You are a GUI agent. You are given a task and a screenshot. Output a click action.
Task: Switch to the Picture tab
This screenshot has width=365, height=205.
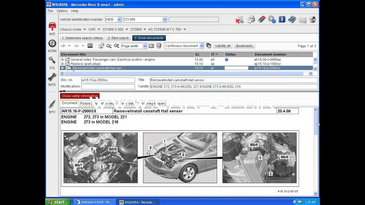click(x=85, y=103)
